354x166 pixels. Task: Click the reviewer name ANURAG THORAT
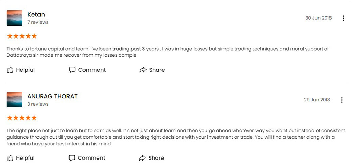click(x=52, y=96)
